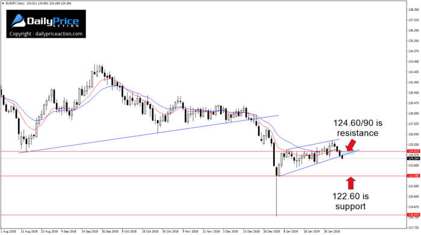421x235 pixels.
Task: Click the small triangle beside EURJPY,Daily title
Action: (3, 4)
